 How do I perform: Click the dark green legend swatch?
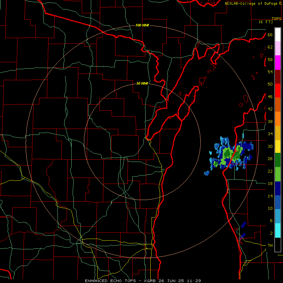278,160
